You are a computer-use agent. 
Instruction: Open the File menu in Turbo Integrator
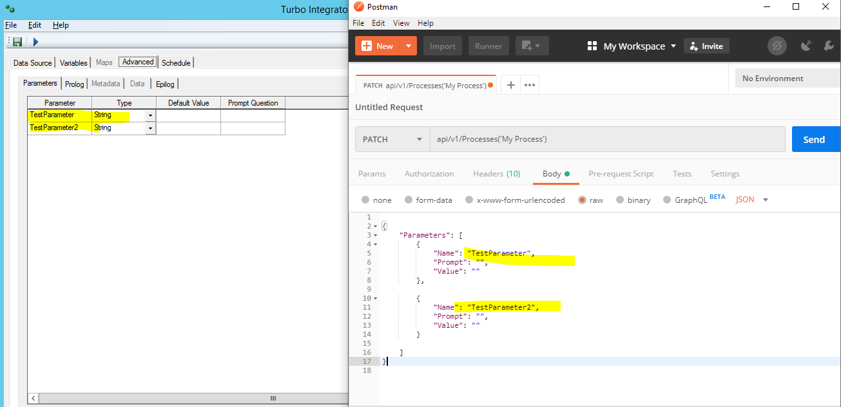[x=11, y=25]
